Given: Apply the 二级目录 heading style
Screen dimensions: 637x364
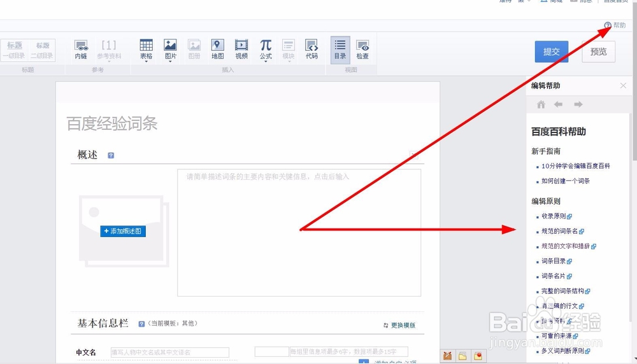Looking at the screenshot, I should 42,50.
